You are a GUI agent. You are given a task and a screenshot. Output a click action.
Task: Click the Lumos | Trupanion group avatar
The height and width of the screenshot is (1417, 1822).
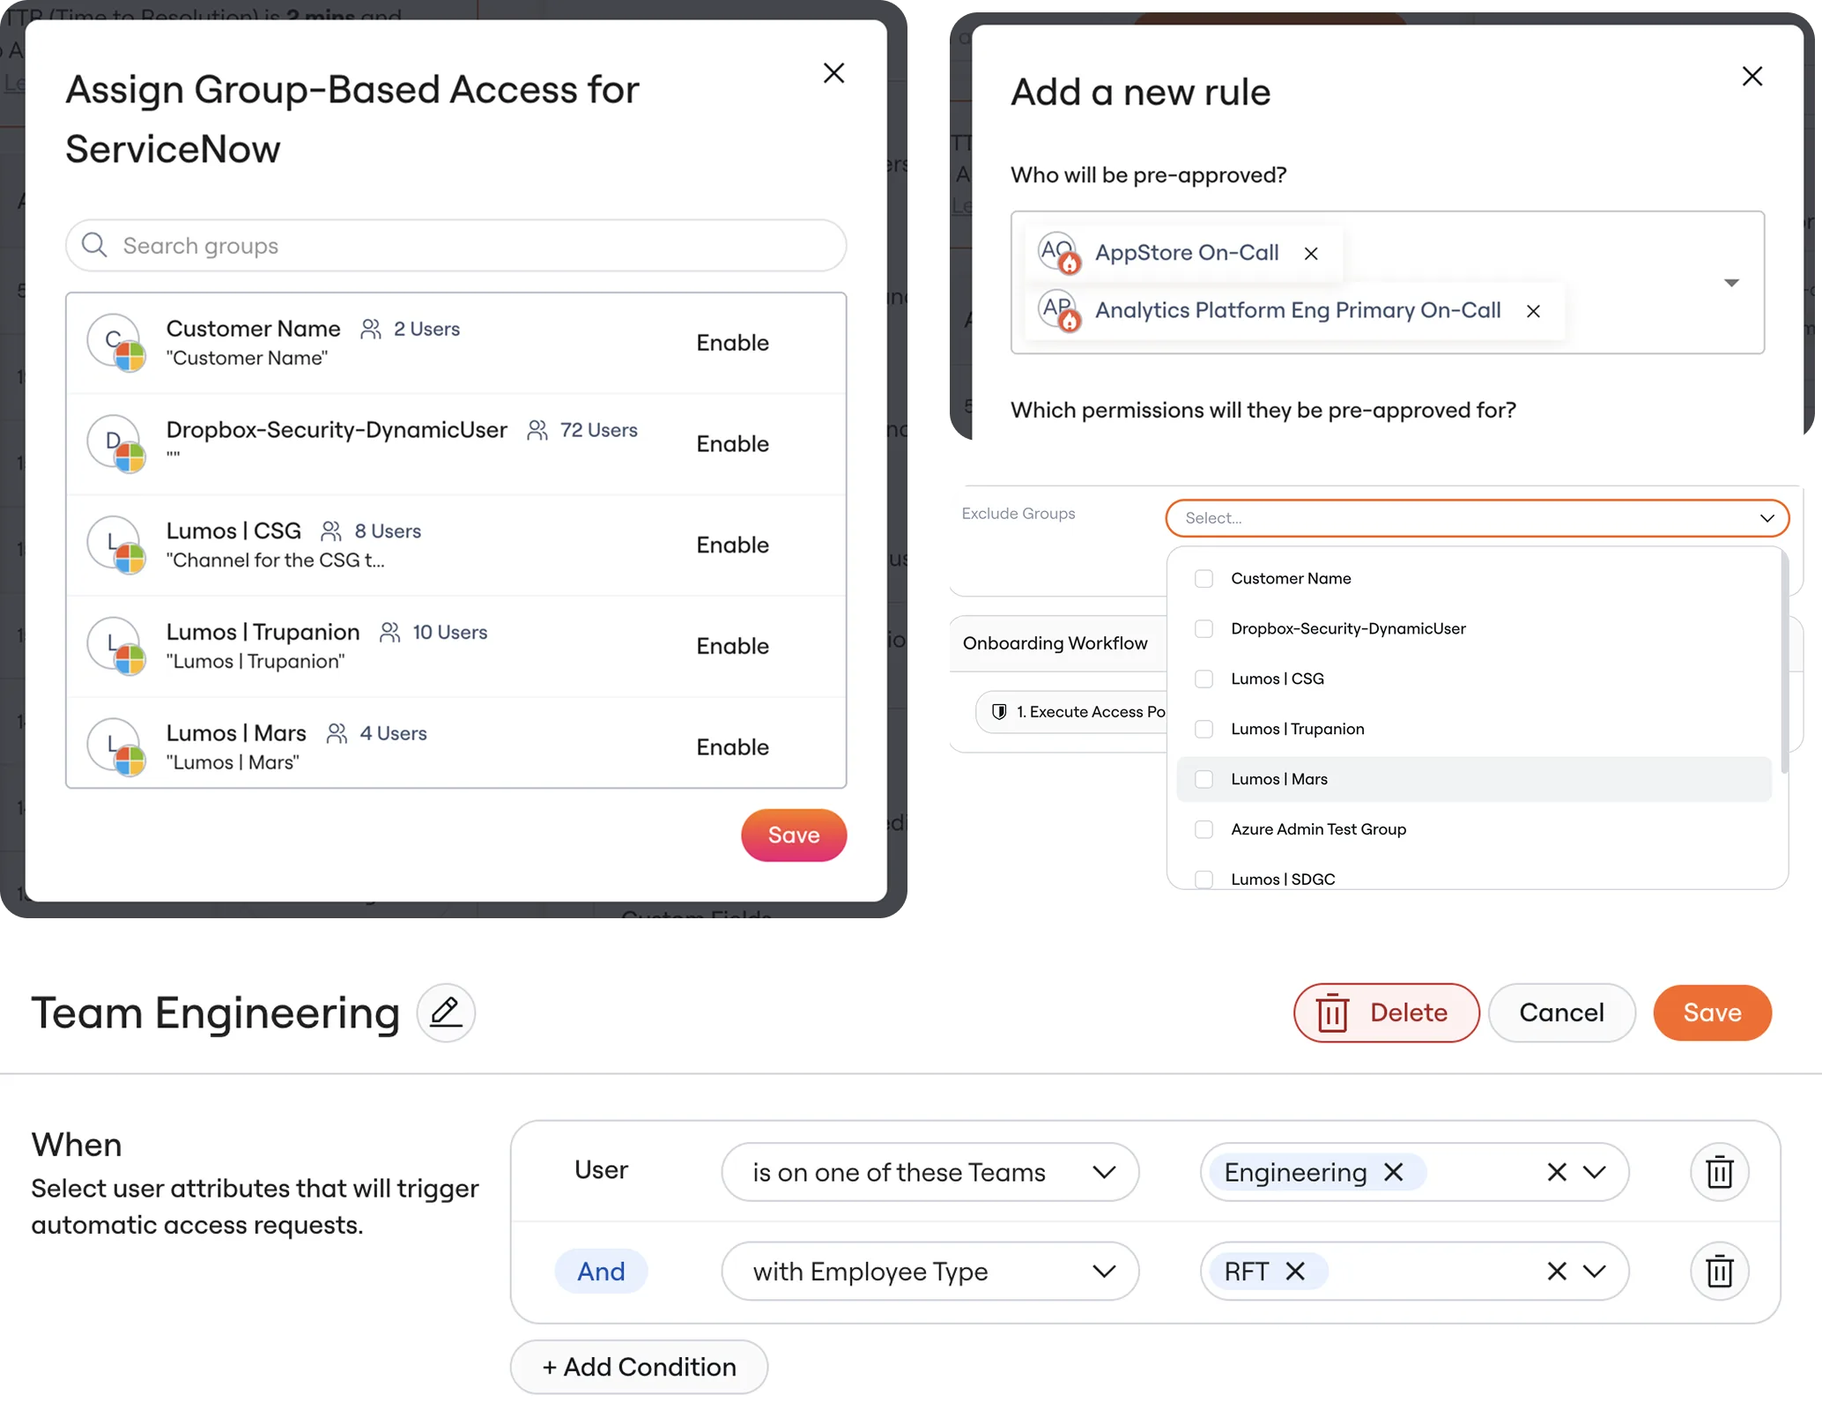point(115,646)
